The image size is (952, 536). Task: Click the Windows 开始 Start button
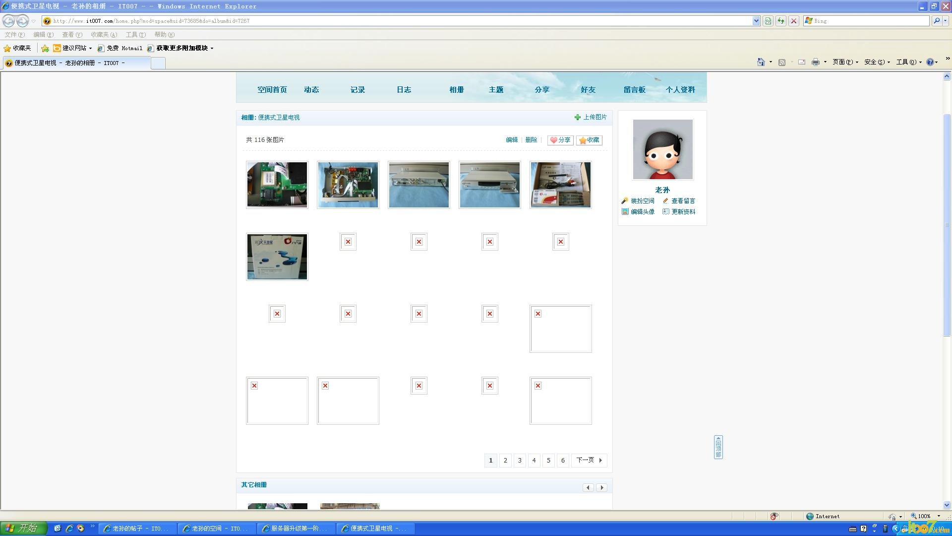point(23,528)
